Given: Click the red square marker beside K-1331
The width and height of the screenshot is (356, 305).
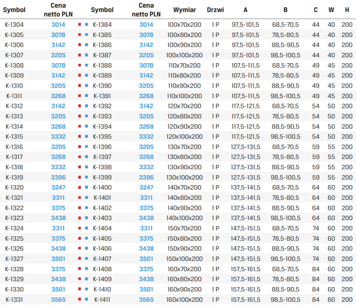Looking at the screenshot, I should (x=80, y=300).
